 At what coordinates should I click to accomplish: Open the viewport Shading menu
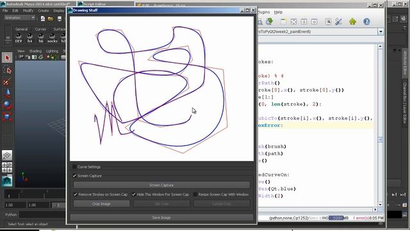pyautogui.click(x=35, y=51)
